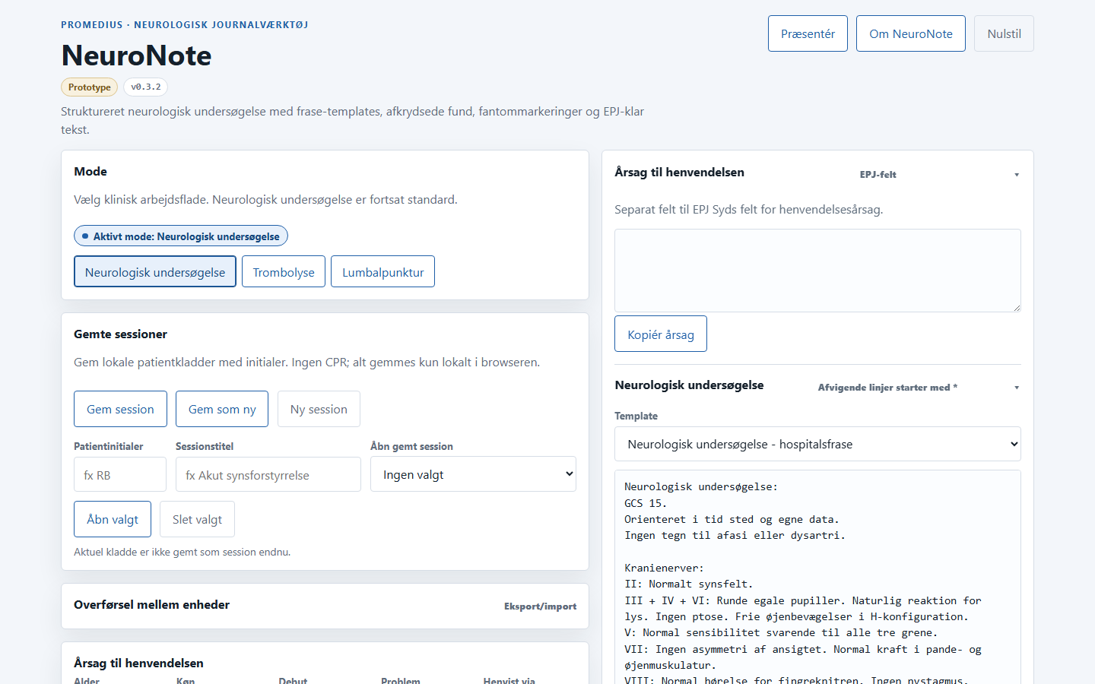
Task: Focus the Patientinitialer input field
Action: 120,475
